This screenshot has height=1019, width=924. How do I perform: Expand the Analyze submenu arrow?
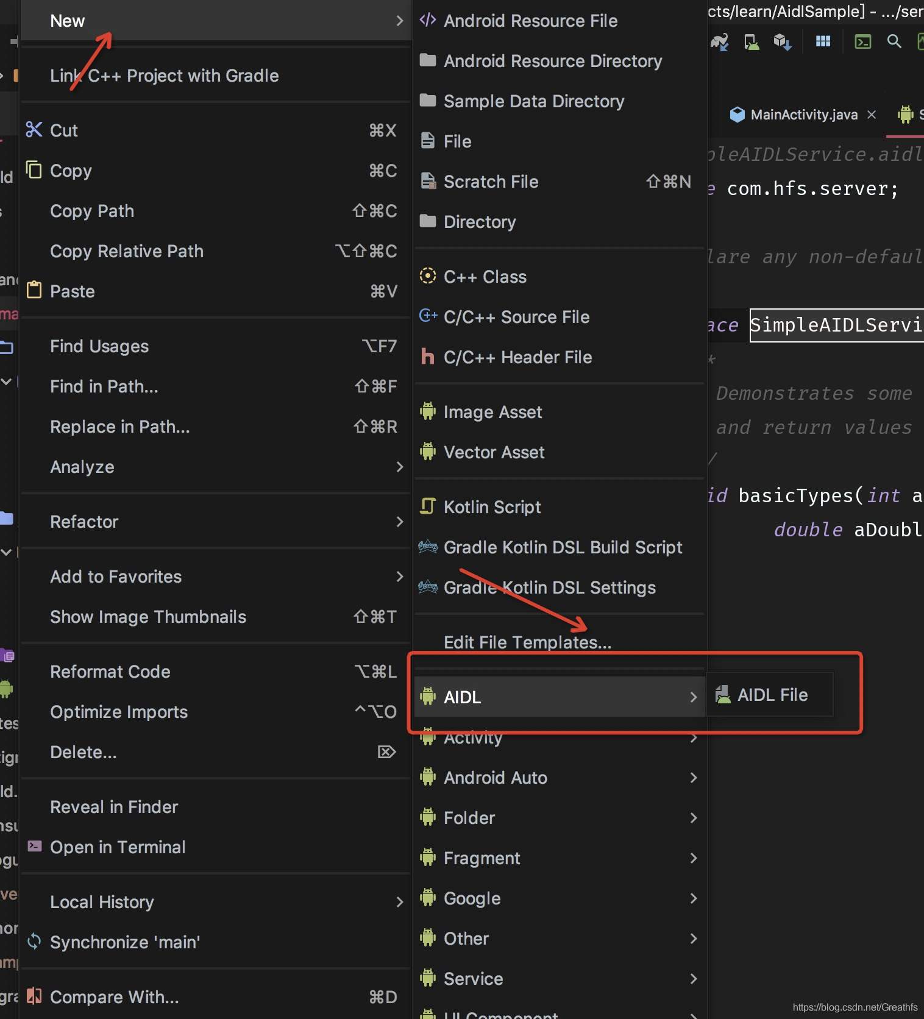coord(400,467)
